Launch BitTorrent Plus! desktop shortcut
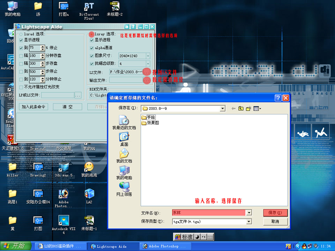Image resolution: width=335 pixels, height=251 pixels. tap(89, 11)
